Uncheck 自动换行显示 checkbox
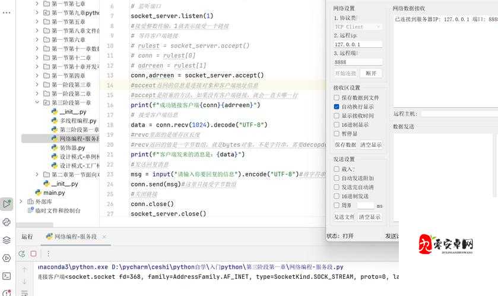498x296 pixels. coord(337,107)
